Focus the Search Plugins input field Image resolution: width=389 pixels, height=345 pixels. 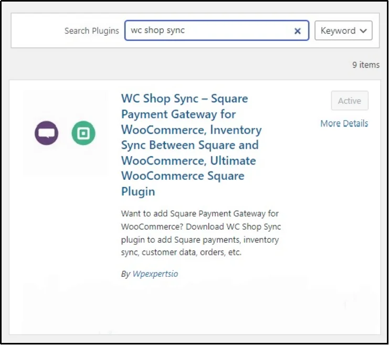click(217, 30)
